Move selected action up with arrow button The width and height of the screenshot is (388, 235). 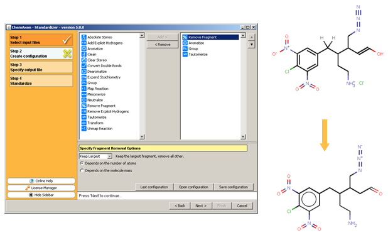[251, 37]
